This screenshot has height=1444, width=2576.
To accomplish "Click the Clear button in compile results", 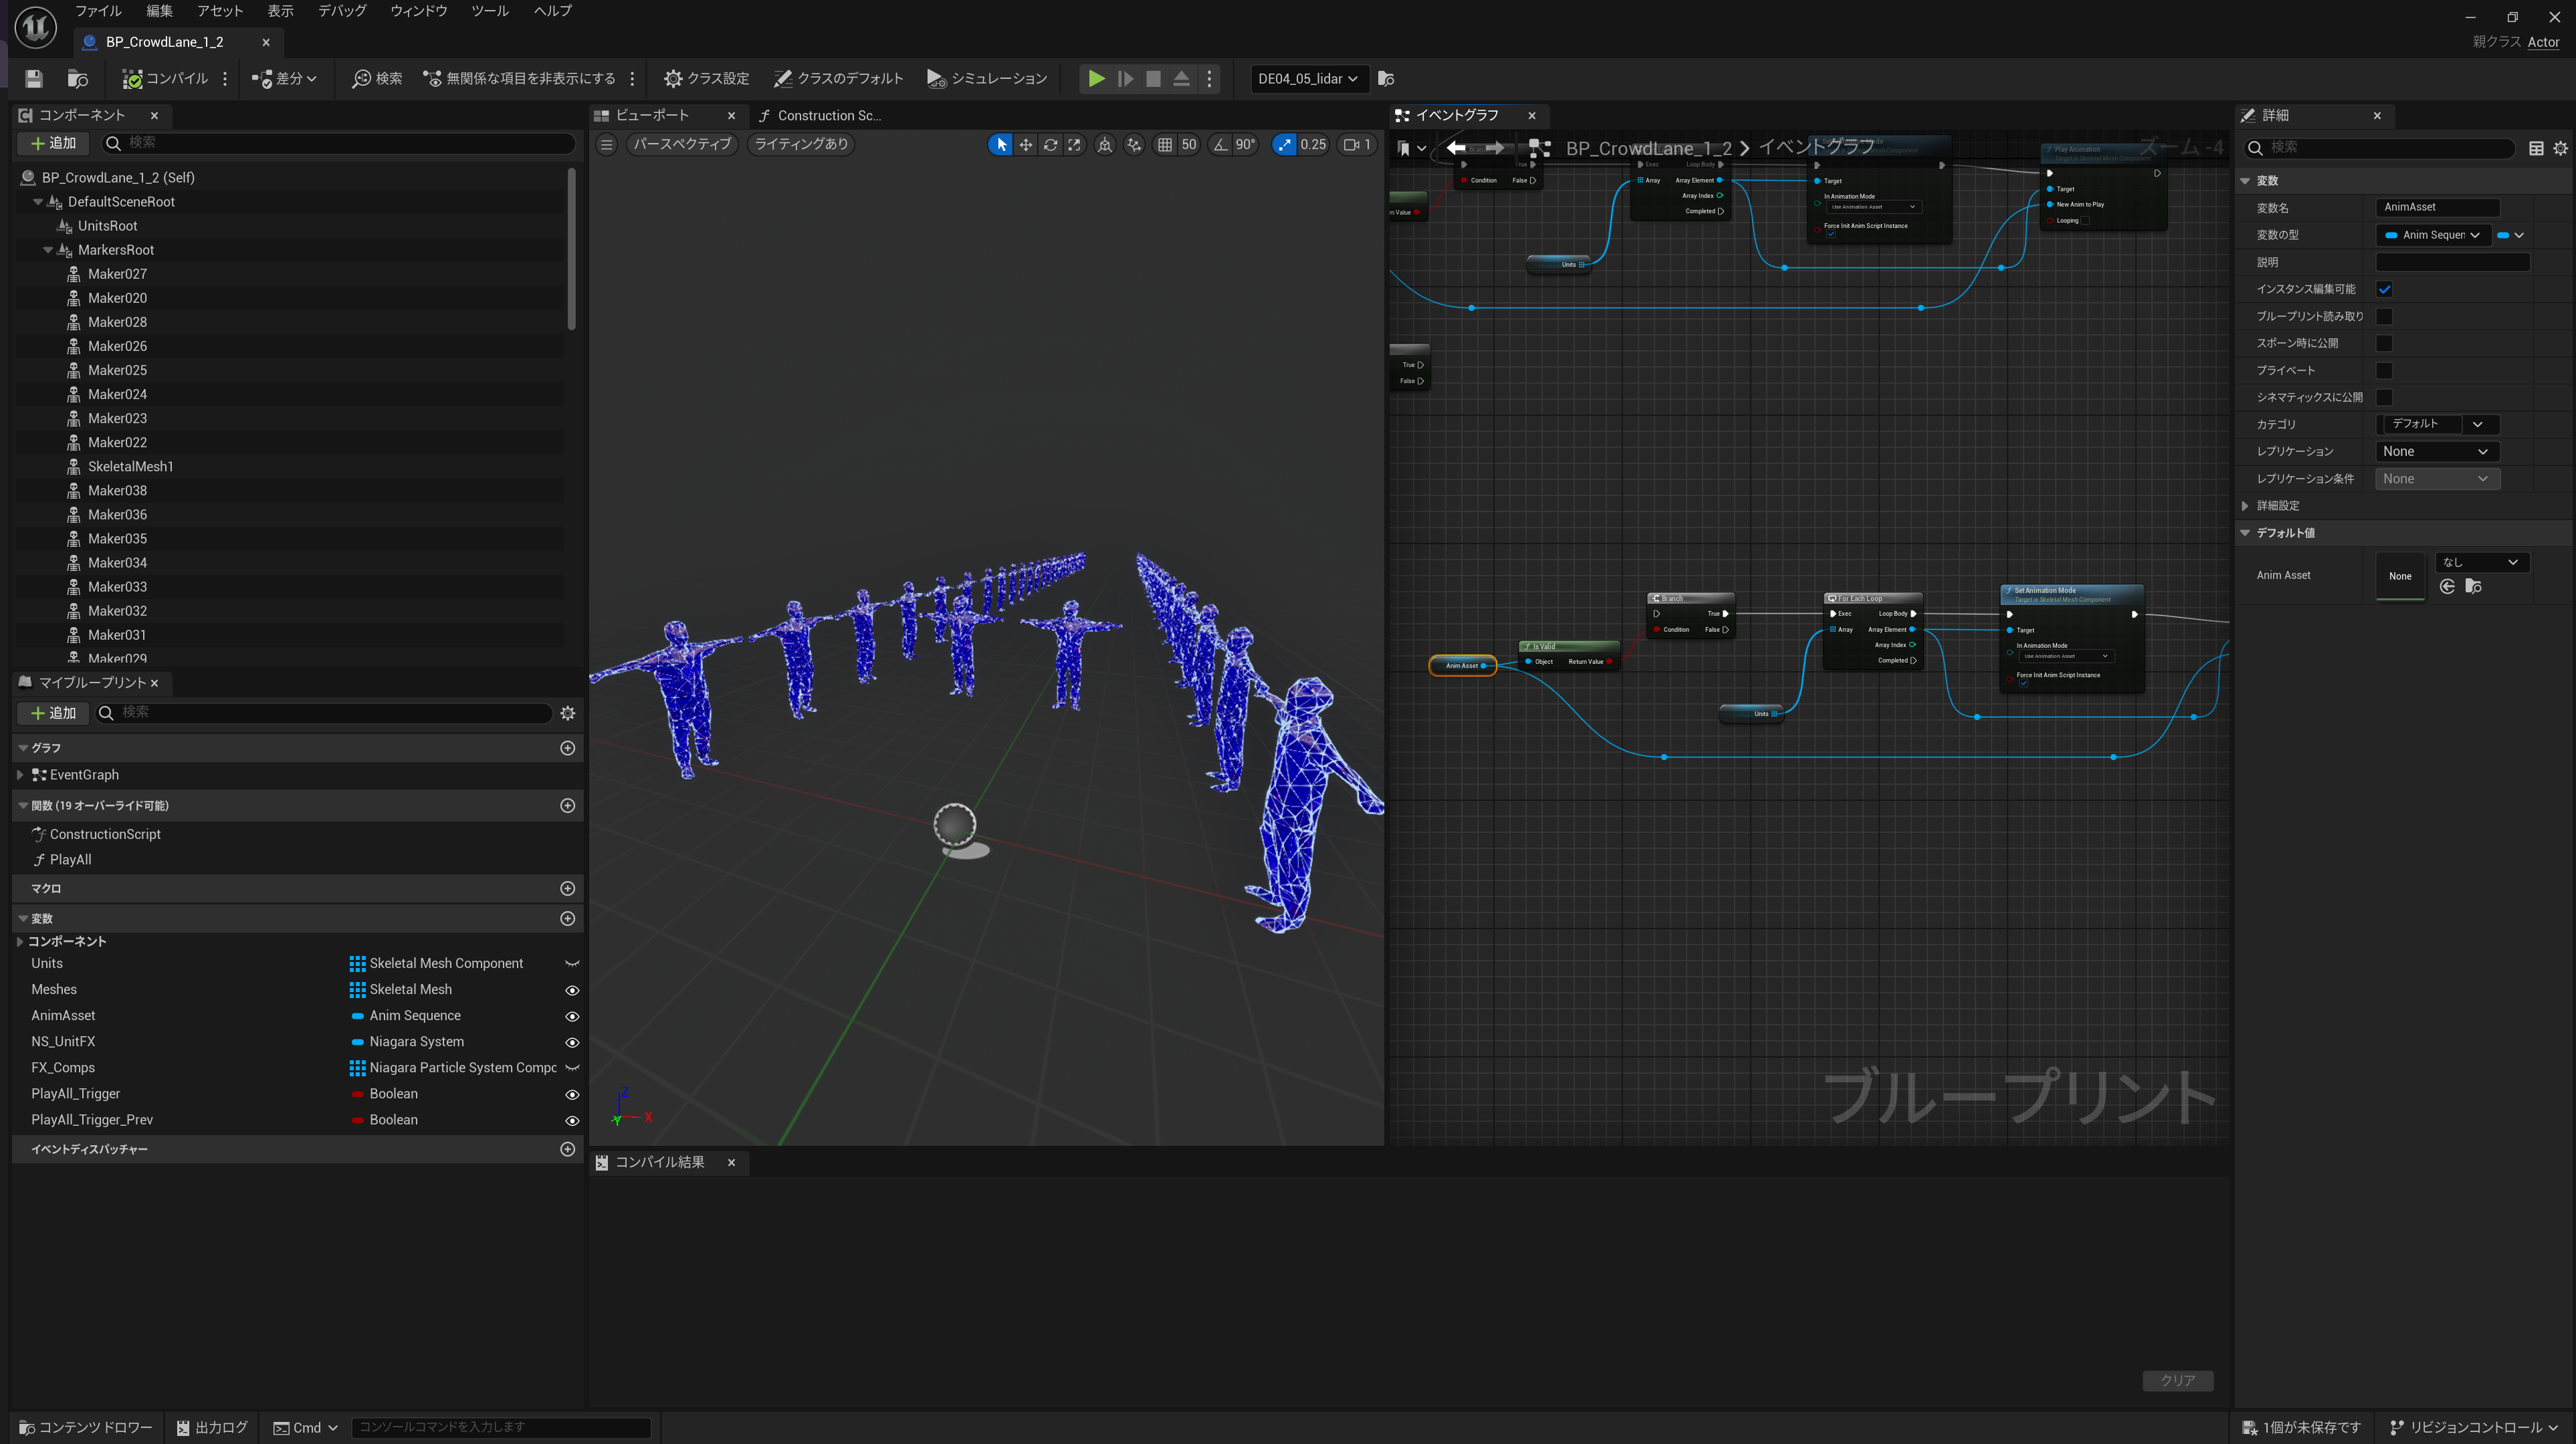I will click(x=2177, y=1380).
